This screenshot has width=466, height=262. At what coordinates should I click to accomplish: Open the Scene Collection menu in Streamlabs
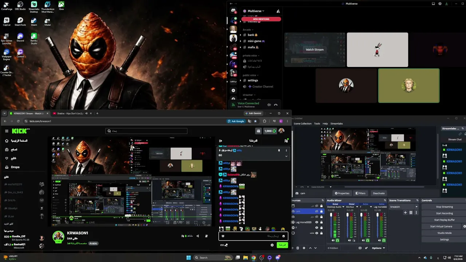(x=303, y=124)
